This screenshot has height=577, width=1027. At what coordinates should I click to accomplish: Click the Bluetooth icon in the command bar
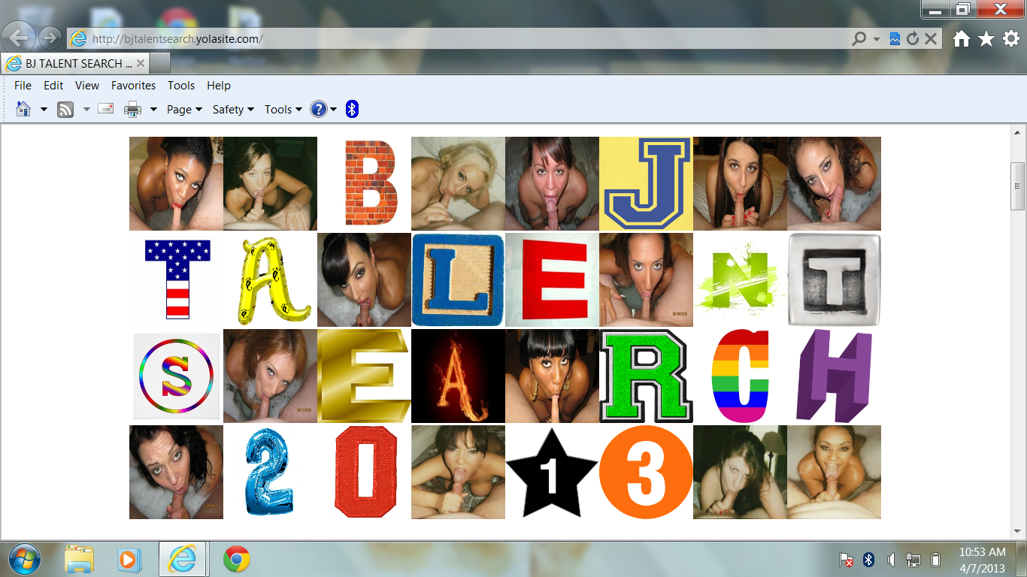tap(352, 110)
